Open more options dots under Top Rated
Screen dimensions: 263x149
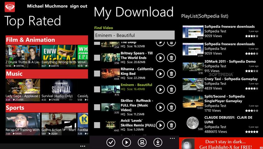point(83,146)
